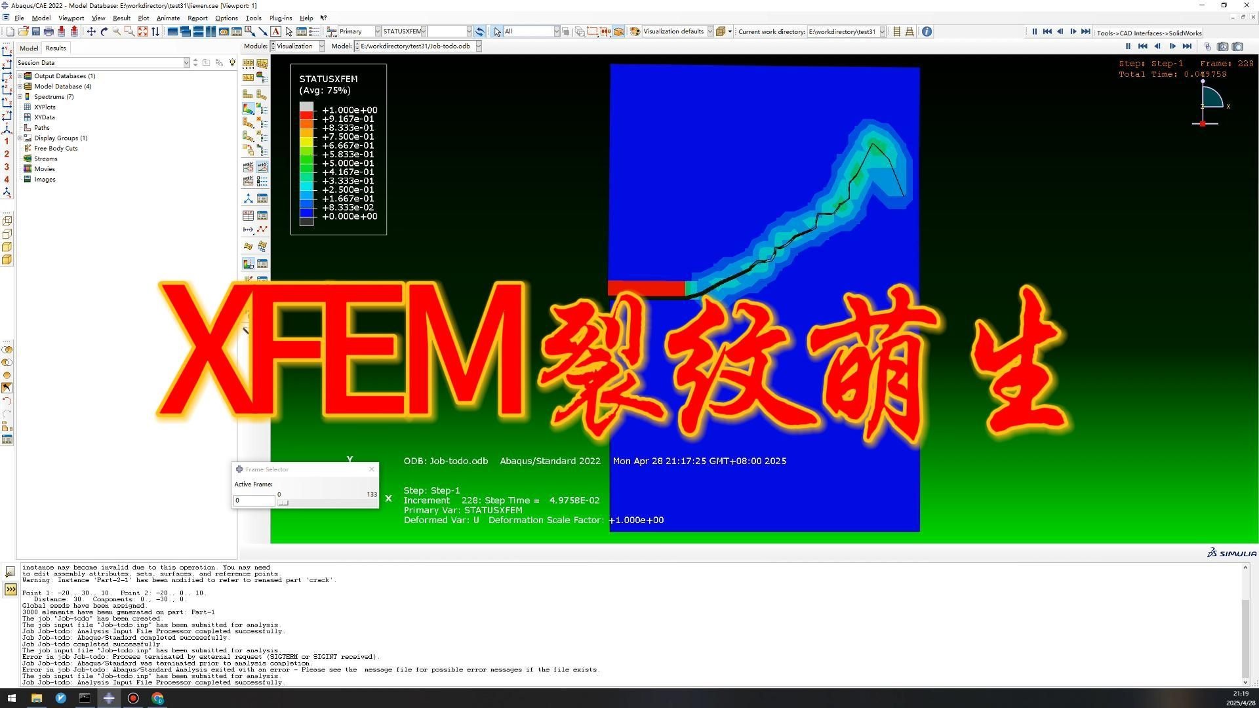Open the Primary variable type dropdown

tap(378, 31)
